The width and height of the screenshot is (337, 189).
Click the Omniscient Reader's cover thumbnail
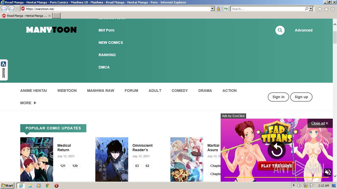112,159
